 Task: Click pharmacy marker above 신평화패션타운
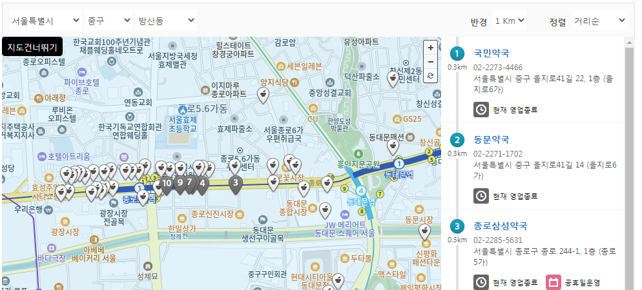point(425,232)
